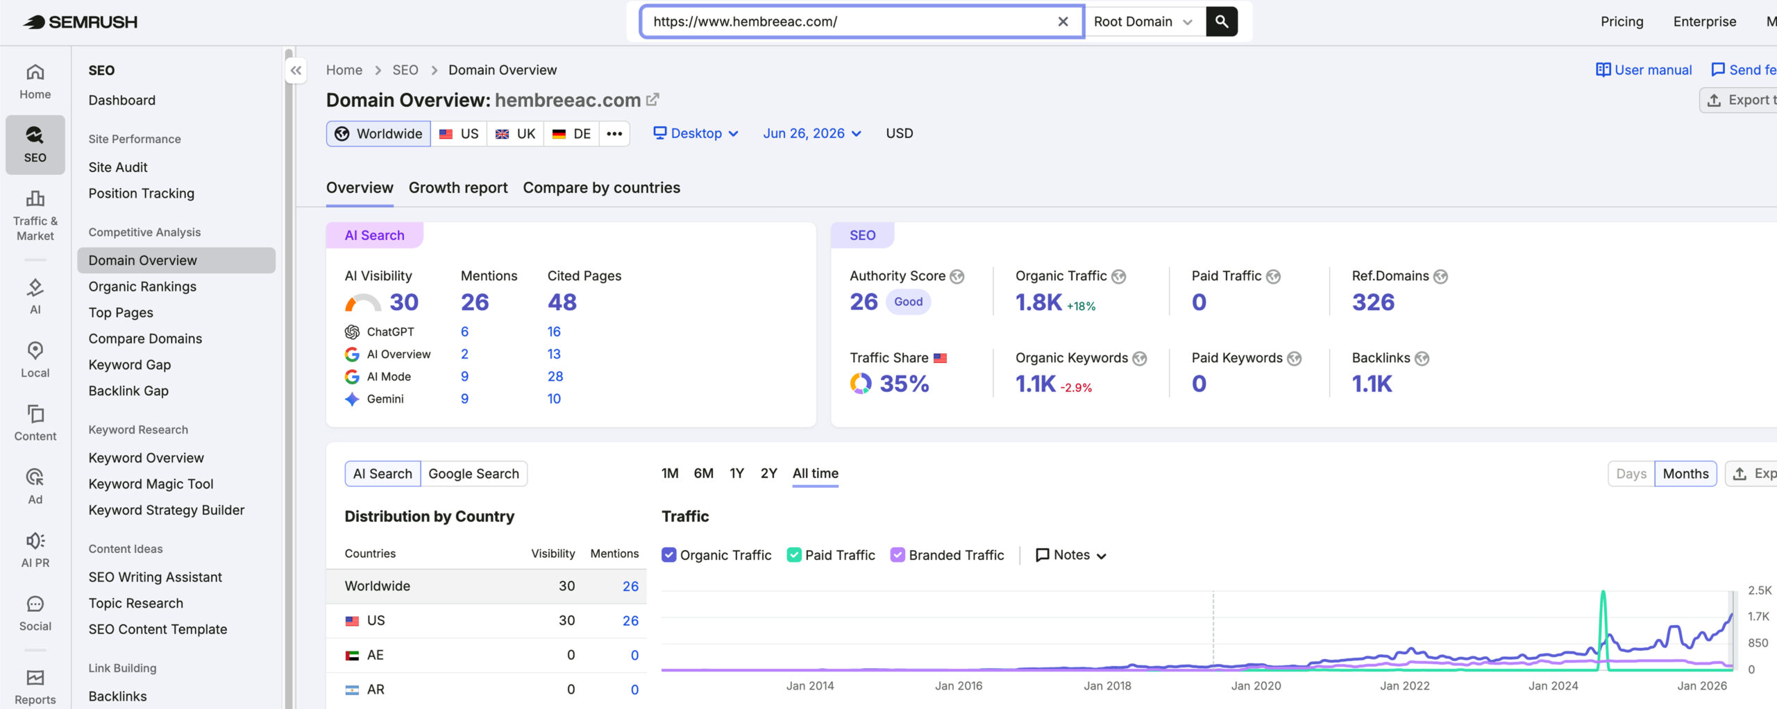
Task: Open the Home sidebar icon
Action: [x=35, y=82]
